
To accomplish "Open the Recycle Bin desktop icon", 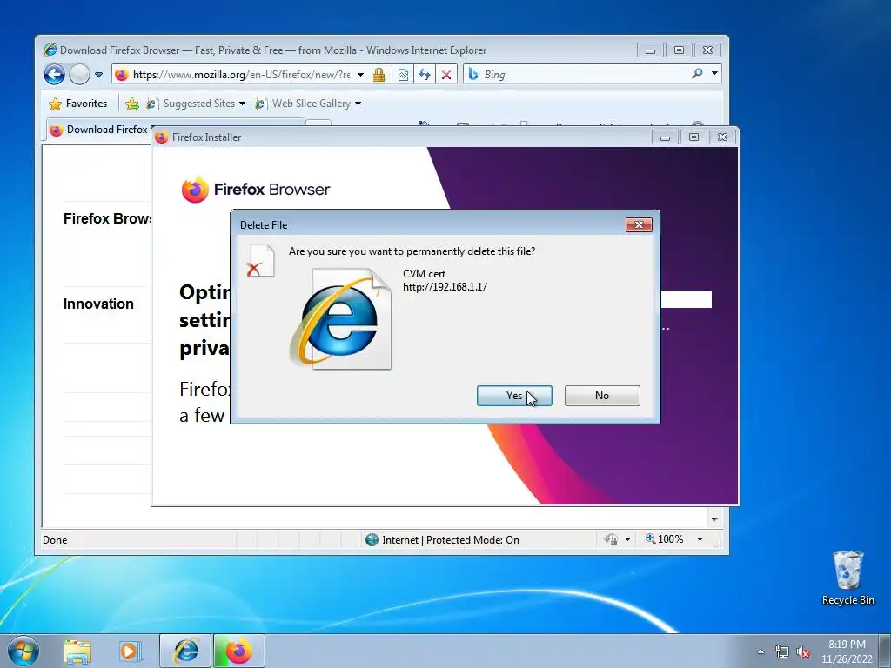I will (x=847, y=578).
